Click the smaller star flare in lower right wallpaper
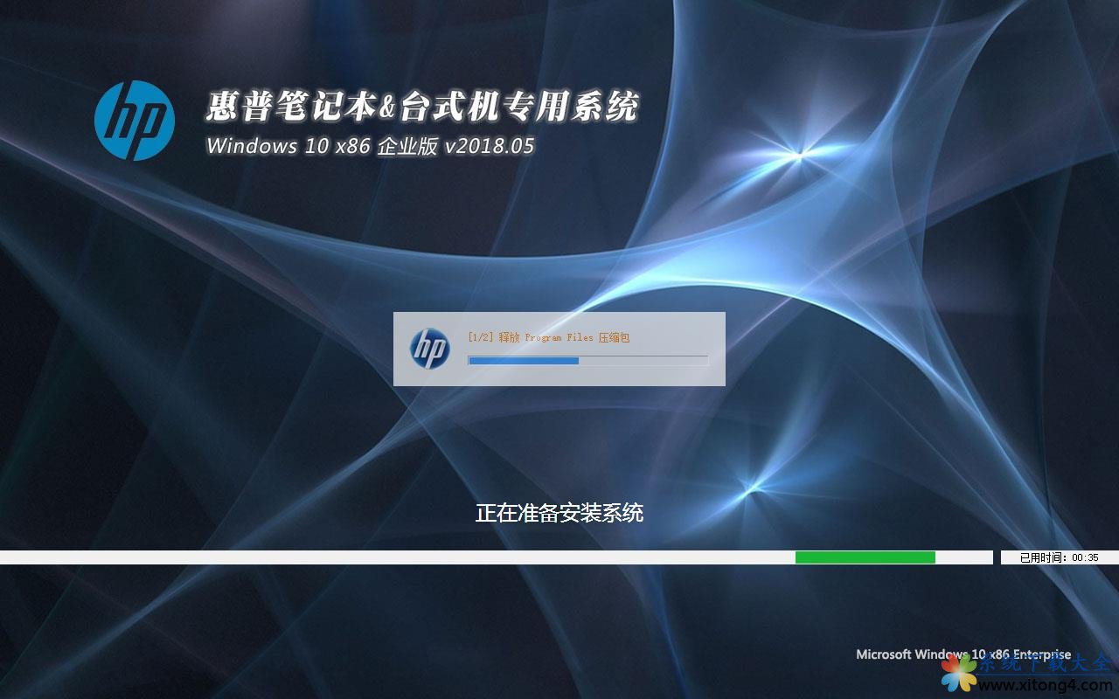Screen dimensions: 1119x699 tap(750, 483)
